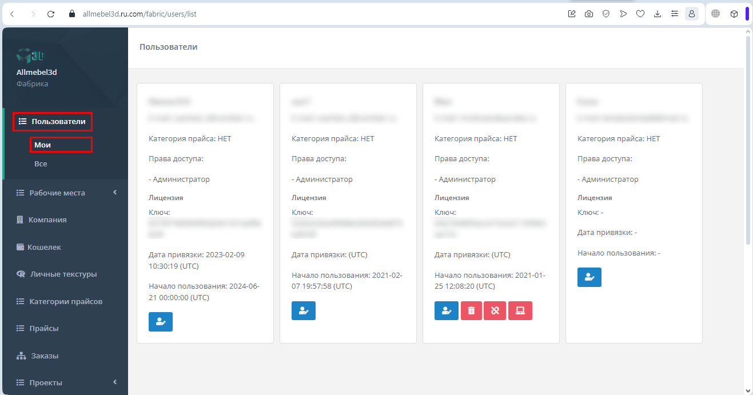Click the heart bookmark icon
753x395 pixels.
click(640, 14)
